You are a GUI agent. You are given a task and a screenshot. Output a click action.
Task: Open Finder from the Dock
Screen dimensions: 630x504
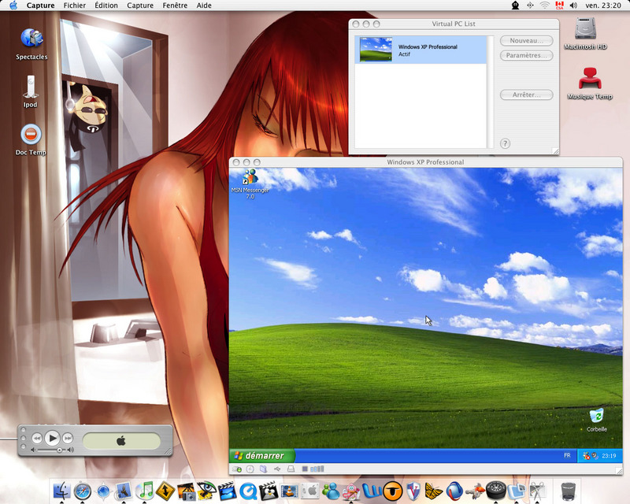[x=62, y=491]
